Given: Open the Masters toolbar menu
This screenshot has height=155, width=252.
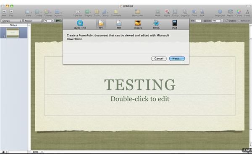Looking at the screenshot, I should click(x=58, y=13).
